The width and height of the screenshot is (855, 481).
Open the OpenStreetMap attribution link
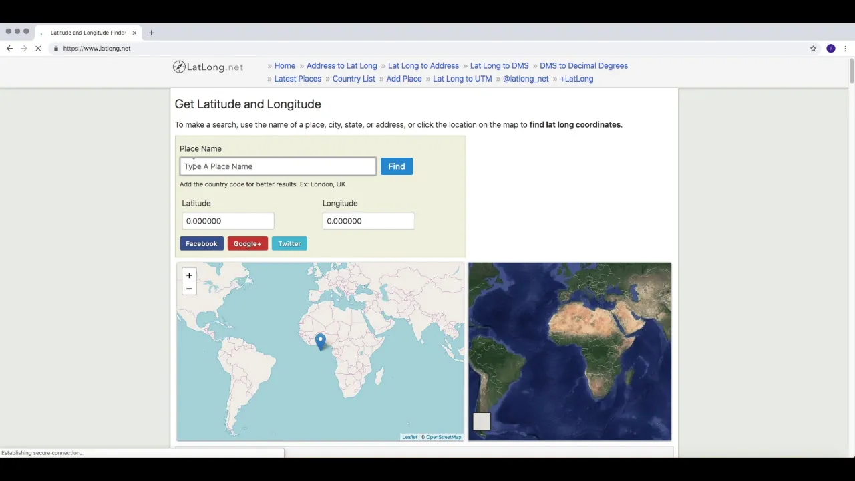coord(444,437)
